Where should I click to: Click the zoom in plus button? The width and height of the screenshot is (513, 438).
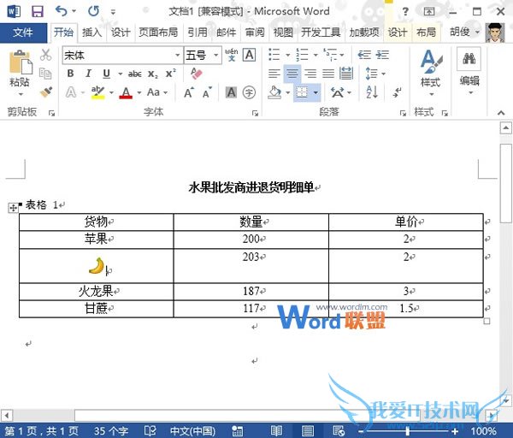[455, 431]
